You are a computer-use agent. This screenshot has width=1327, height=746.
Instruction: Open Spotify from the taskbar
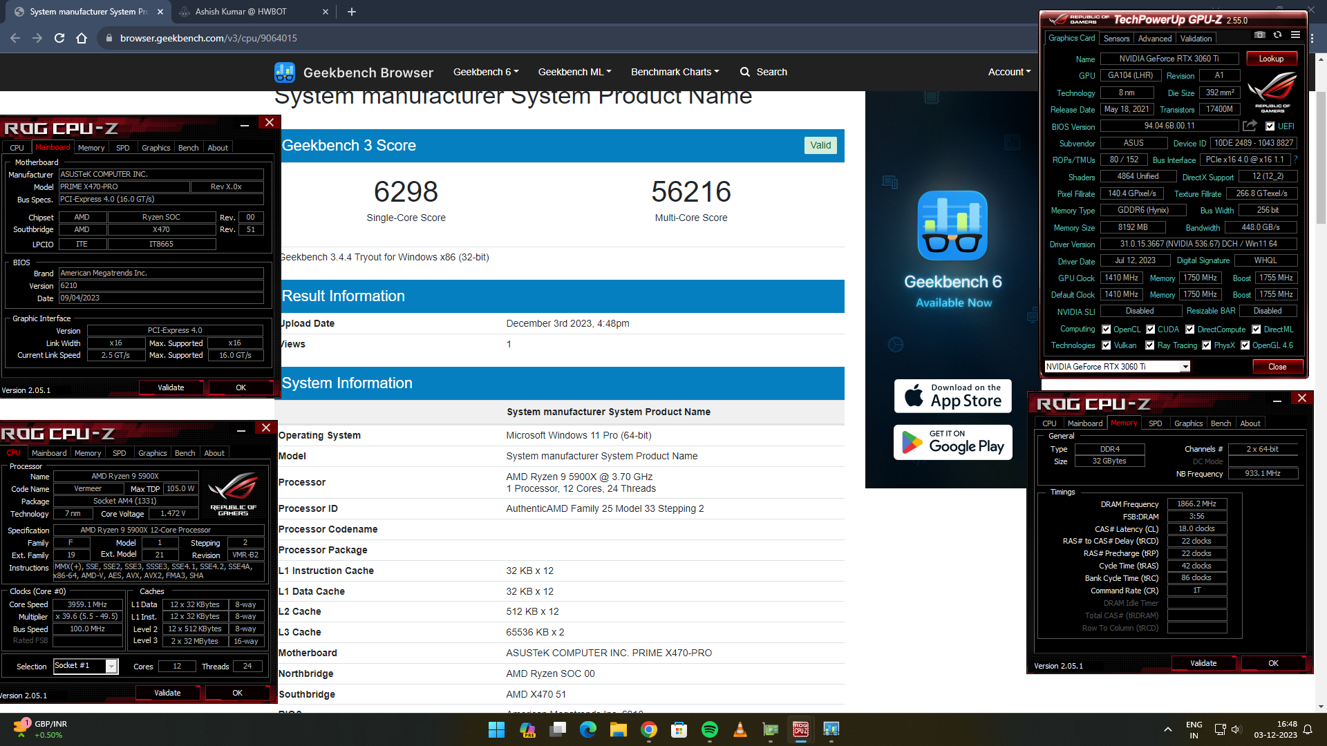pyautogui.click(x=710, y=729)
